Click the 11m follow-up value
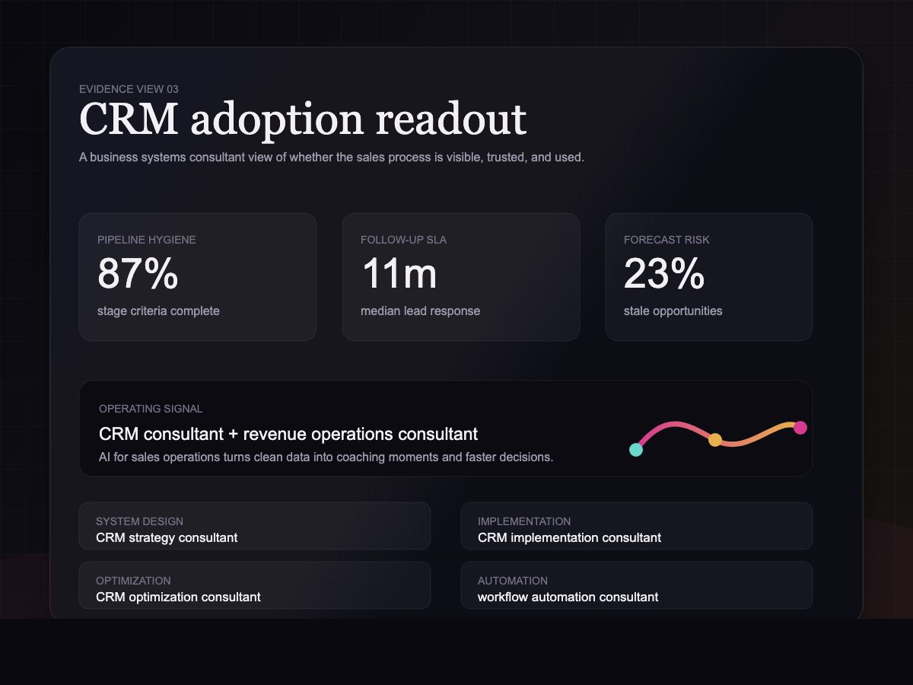 click(399, 274)
